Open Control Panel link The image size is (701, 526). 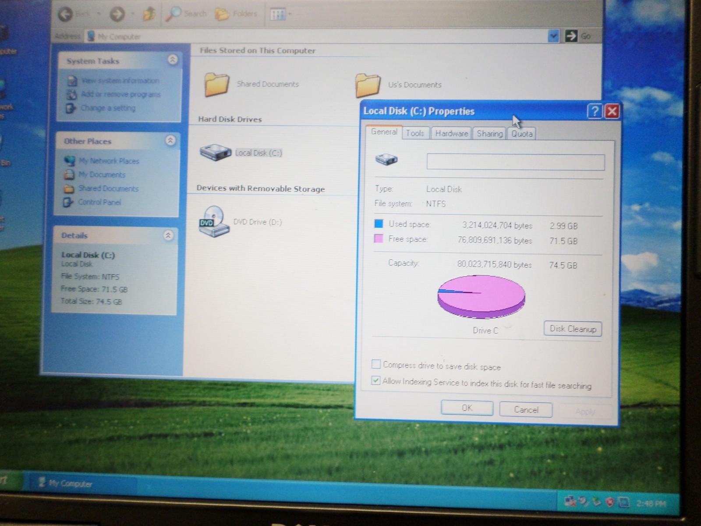pos(99,202)
